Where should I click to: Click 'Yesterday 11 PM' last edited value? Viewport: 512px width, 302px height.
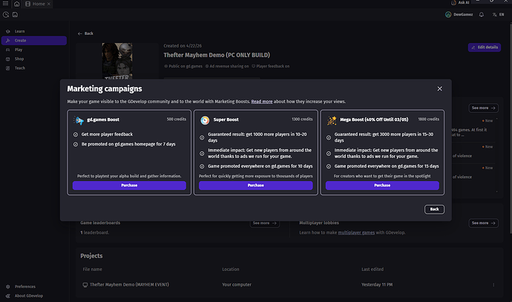click(377, 285)
